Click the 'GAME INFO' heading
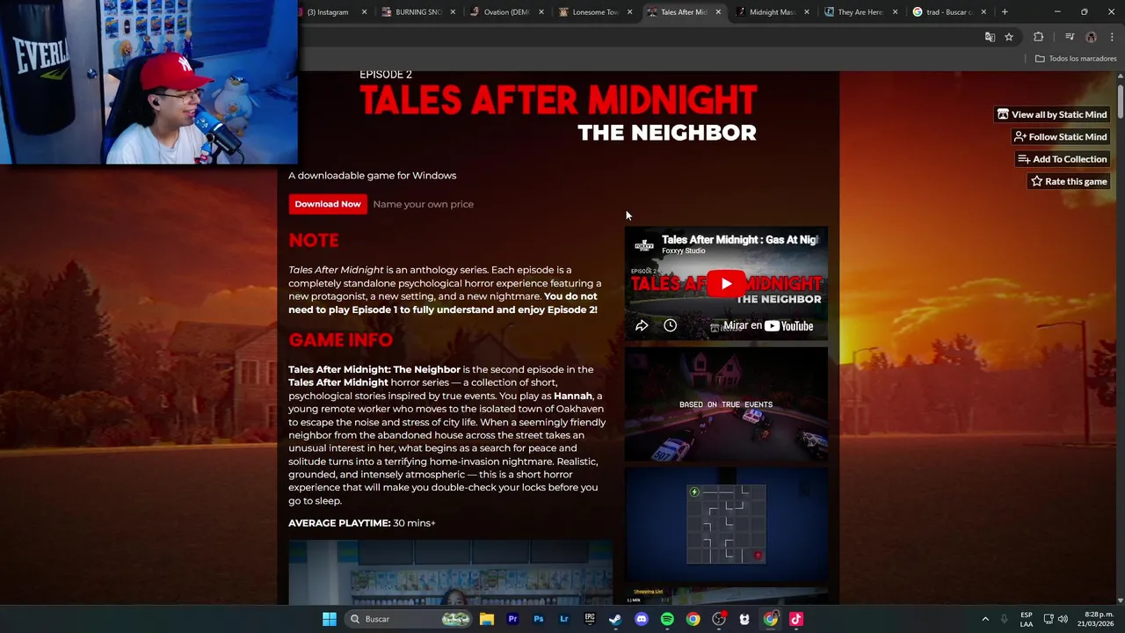1125x633 pixels. point(341,339)
